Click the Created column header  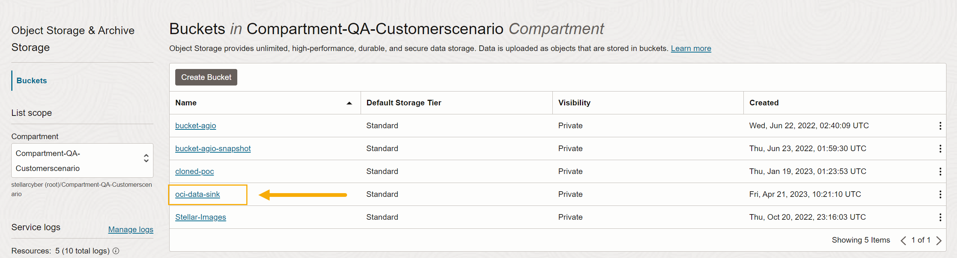pos(764,103)
